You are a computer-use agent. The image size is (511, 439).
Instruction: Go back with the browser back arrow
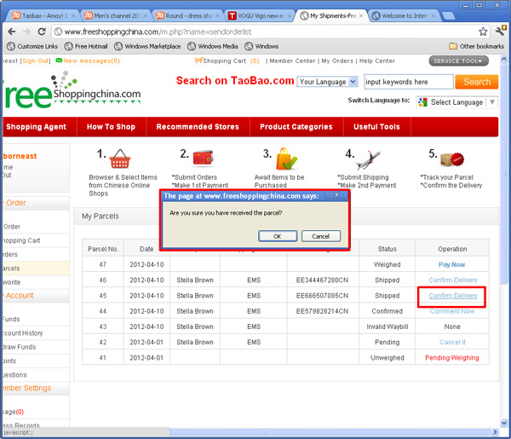pos(12,32)
